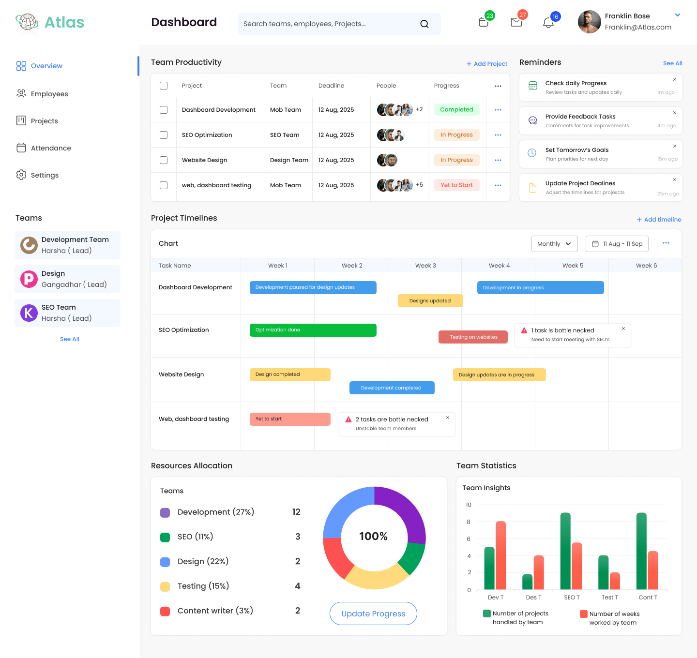Open the Monthly chart dropdown
This screenshot has height=658, width=697.
pyautogui.click(x=554, y=244)
